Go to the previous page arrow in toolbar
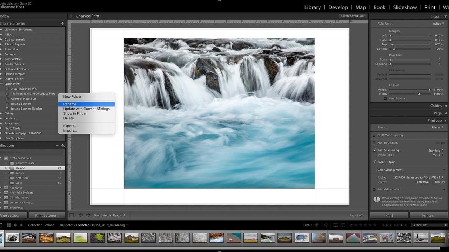449x252 pixels. [x=81, y=215]
